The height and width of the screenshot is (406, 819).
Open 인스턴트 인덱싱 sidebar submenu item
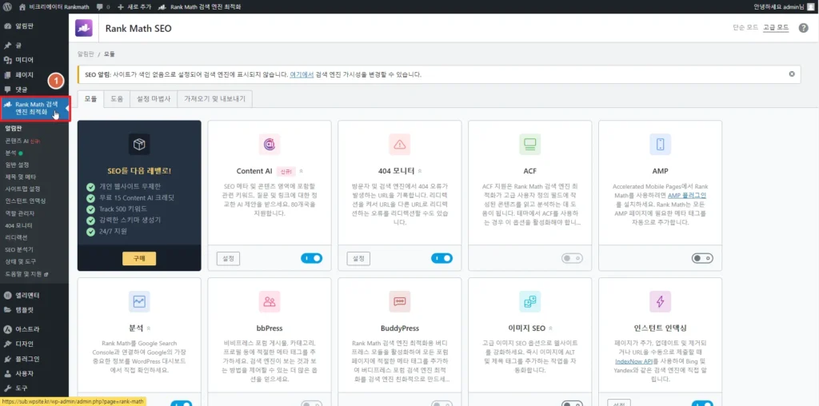(25, 201)
